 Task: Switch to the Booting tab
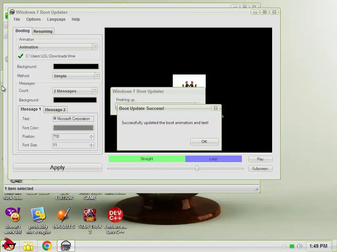tap(22, 31)
